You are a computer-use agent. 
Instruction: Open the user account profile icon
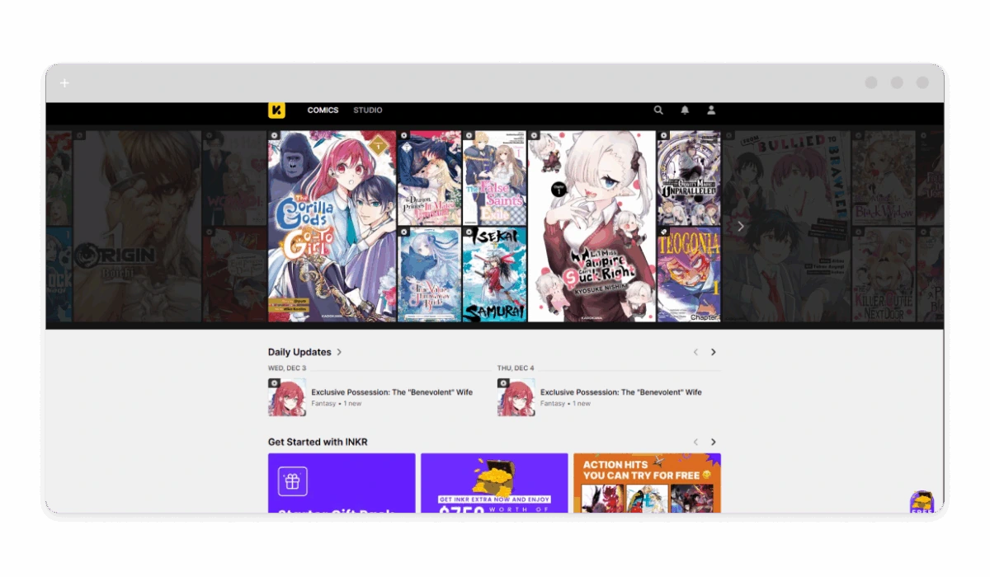711,110
